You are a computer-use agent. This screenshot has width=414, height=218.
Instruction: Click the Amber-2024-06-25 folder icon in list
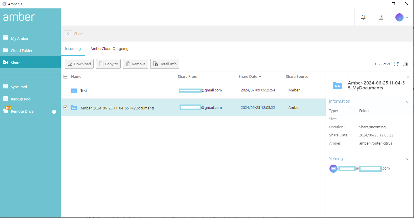coord(74,108)
